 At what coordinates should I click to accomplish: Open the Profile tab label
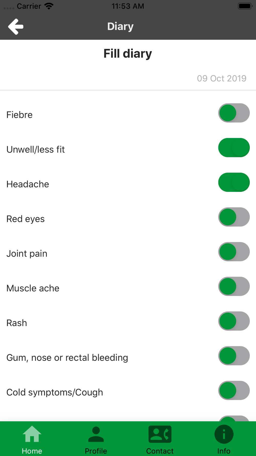(96, 451)
